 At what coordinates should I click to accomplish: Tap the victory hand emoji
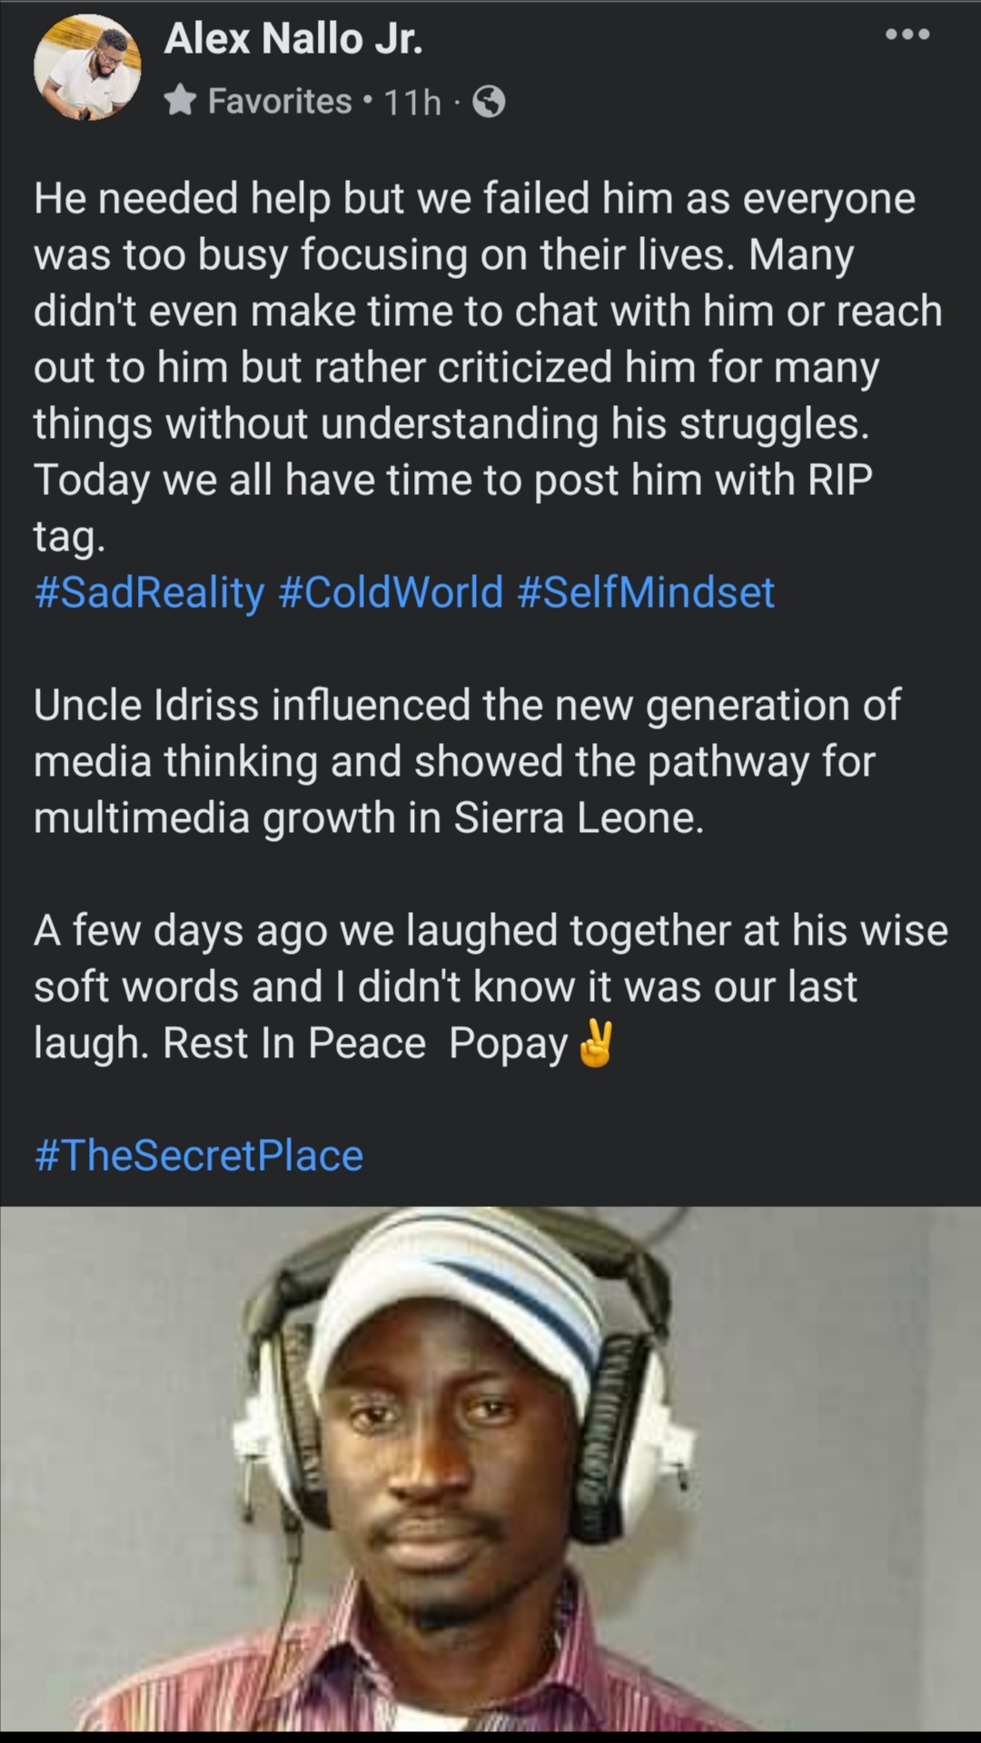click(596, 1044)
